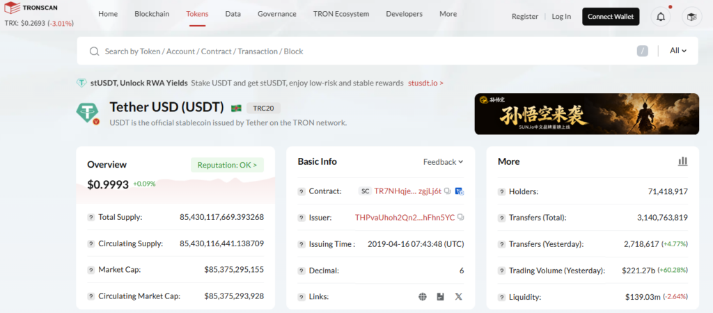Click the Reputation: OK badge

click(227, 165)
